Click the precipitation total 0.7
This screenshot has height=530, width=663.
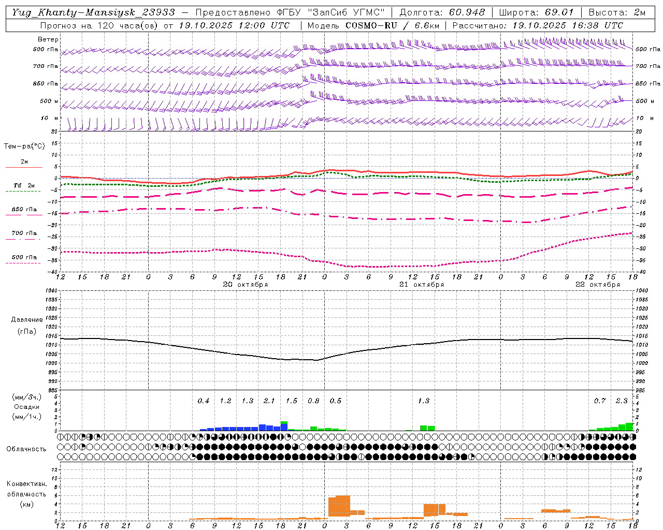point(600,401)
